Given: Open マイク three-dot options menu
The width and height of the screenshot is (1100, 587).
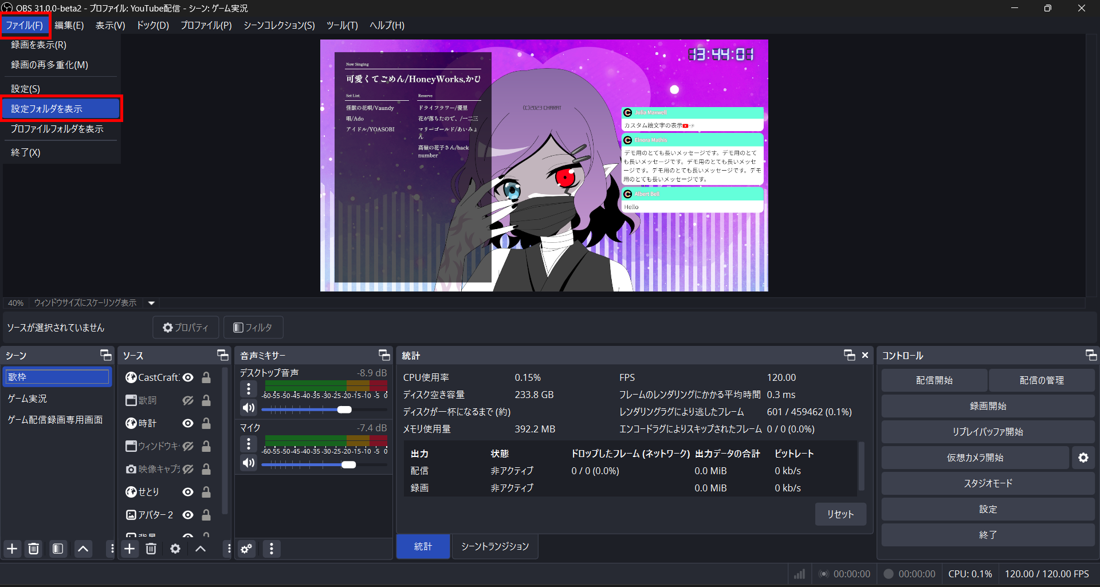Looking at the screenshot, I should pyautogui.click(x=249, y=444).
